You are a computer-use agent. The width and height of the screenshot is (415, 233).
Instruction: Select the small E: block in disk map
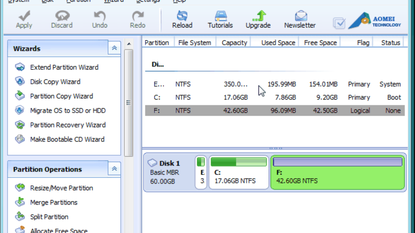pyautogui.click(x=201, y=172)
